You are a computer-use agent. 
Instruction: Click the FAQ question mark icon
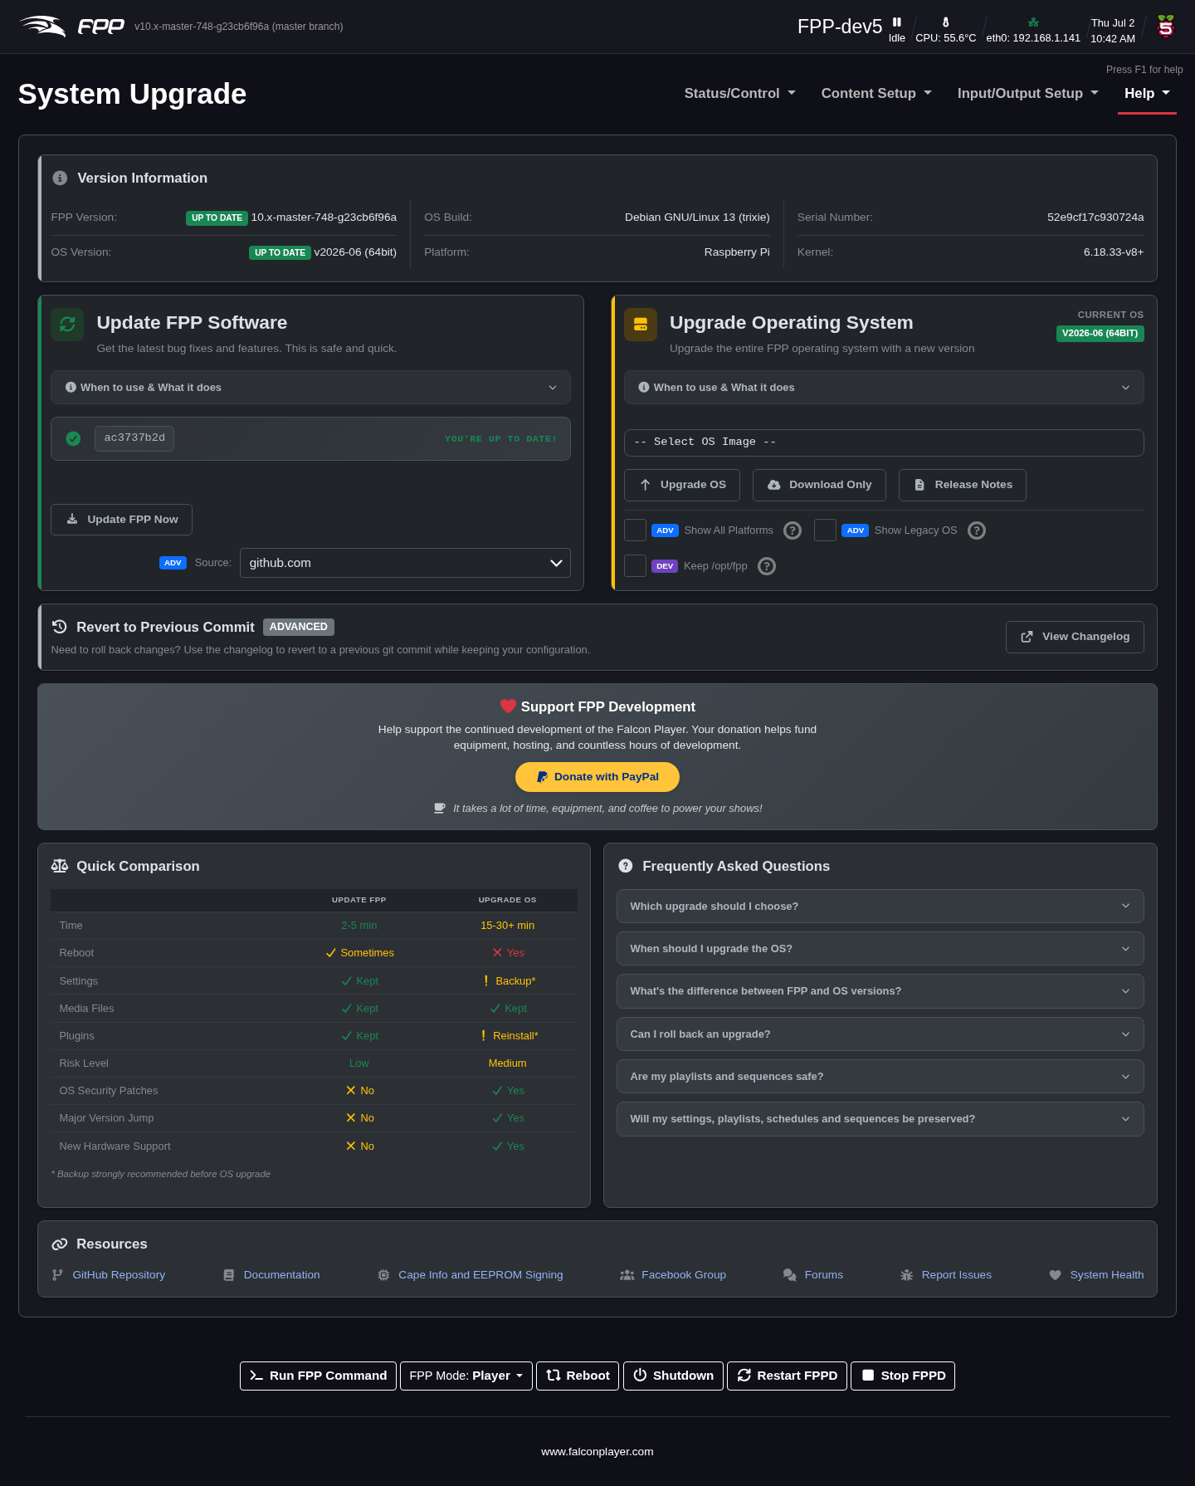626,866
